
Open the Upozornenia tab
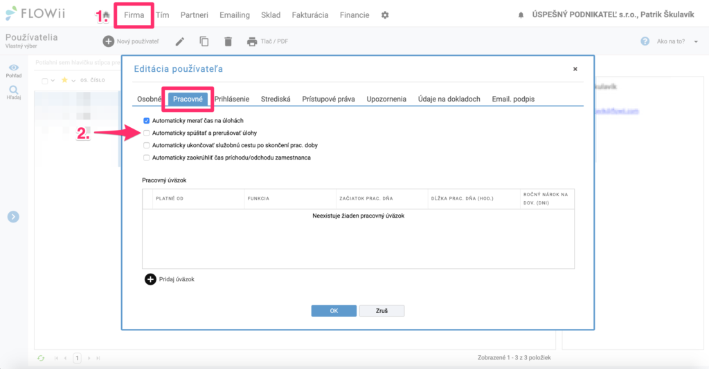point(386,100)
